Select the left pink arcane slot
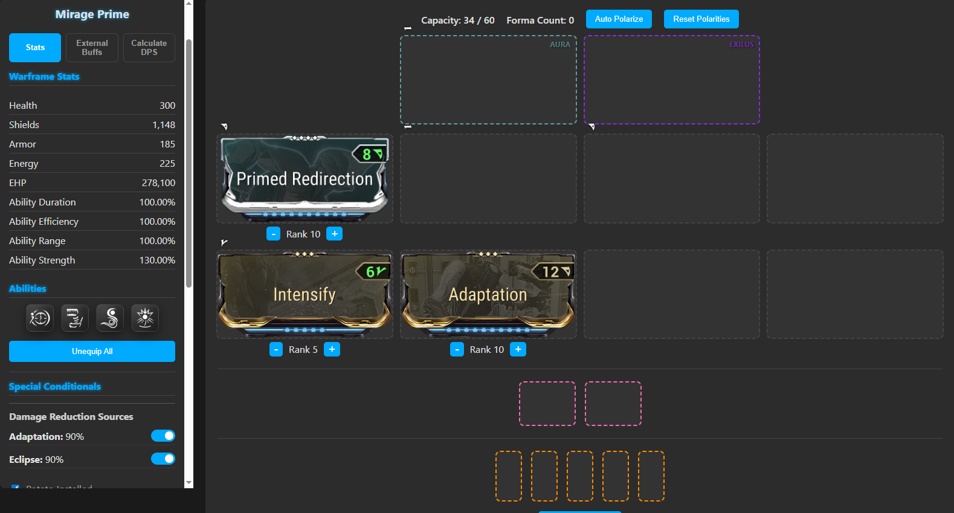 point(547,404)
